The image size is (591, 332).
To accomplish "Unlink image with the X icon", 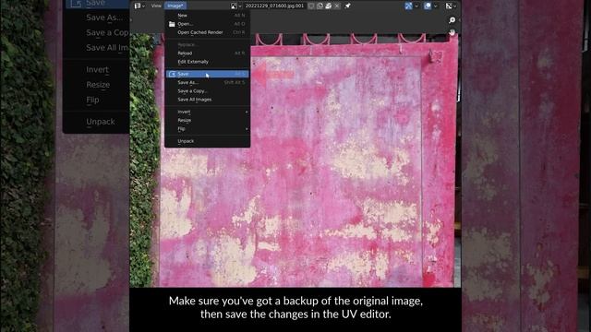I will (337, 6).
